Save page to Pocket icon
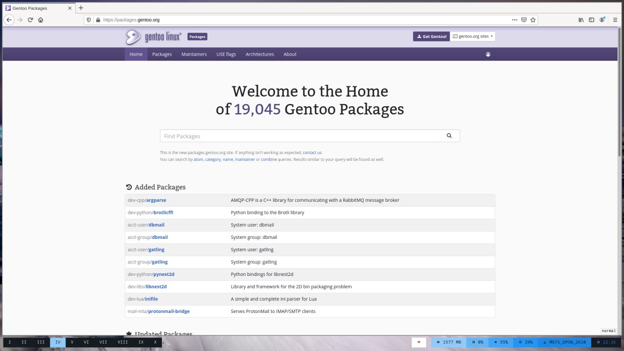Screen dimensions: 624x351 click(524, 20)
